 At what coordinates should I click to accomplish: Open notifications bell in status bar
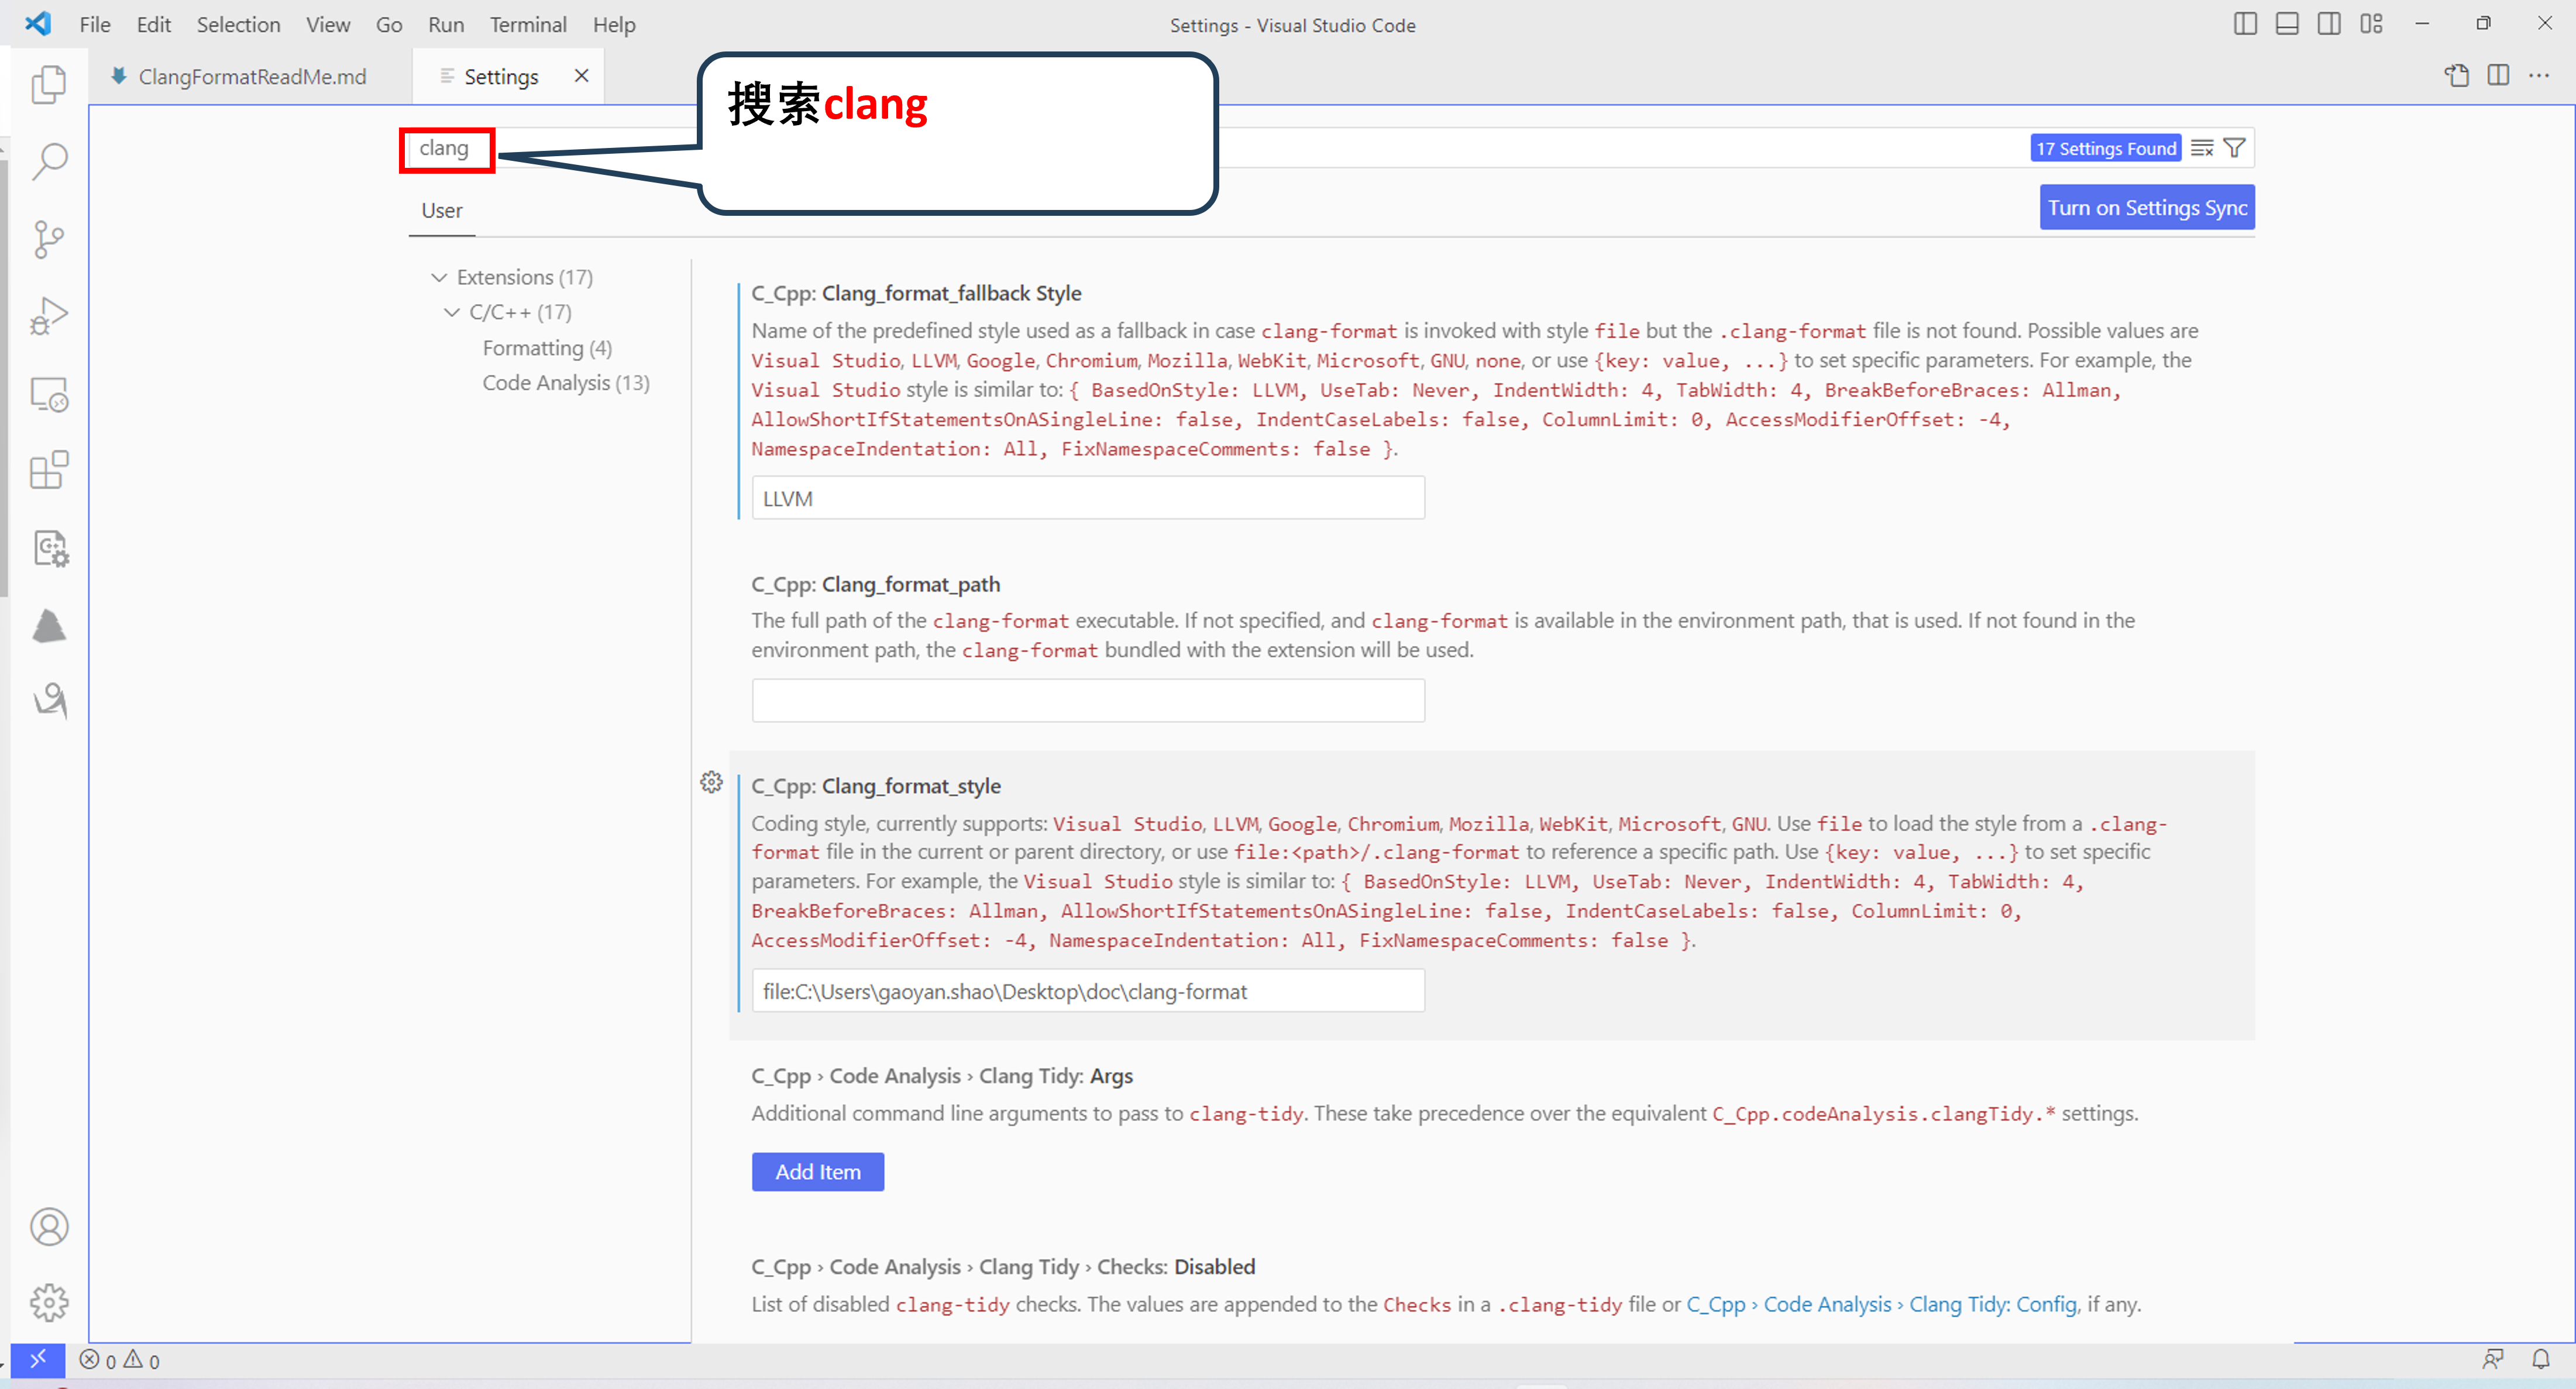click(x=2540, y=1359)
